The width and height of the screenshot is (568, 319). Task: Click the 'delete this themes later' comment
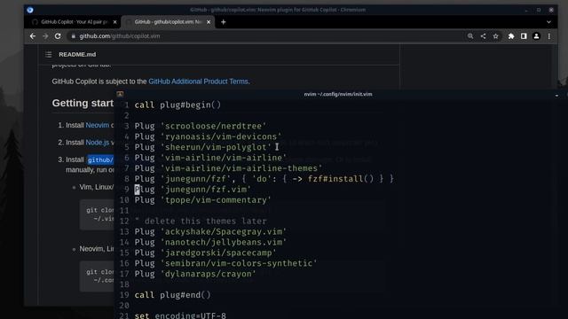pos(201,221)
